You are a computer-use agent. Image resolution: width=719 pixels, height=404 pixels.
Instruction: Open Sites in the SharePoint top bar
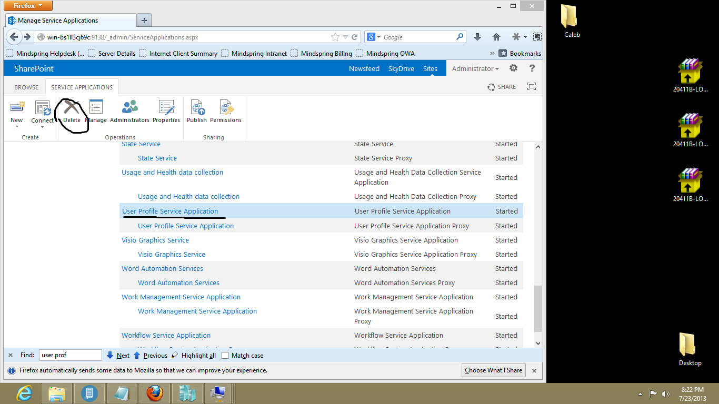[x=430, y=68]
